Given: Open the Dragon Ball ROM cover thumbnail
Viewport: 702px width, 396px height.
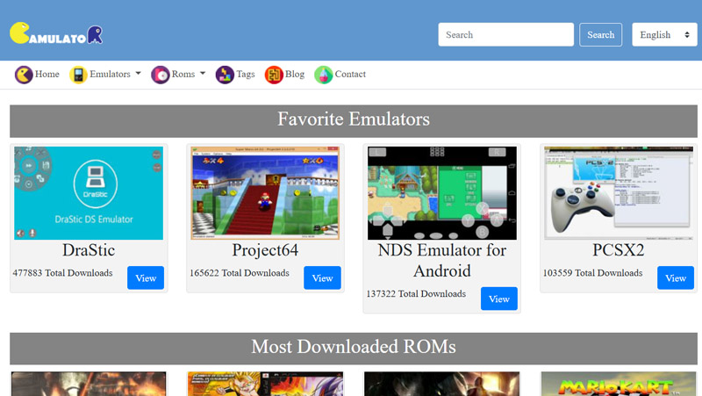Looking at the screenshot, I should point(265,384).
